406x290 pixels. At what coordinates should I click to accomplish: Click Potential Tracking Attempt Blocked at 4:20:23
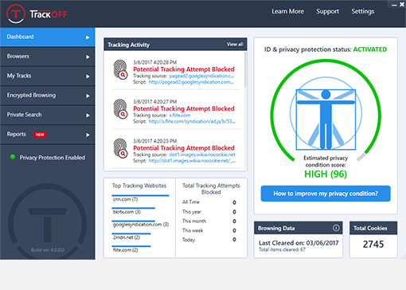(184, 148)
